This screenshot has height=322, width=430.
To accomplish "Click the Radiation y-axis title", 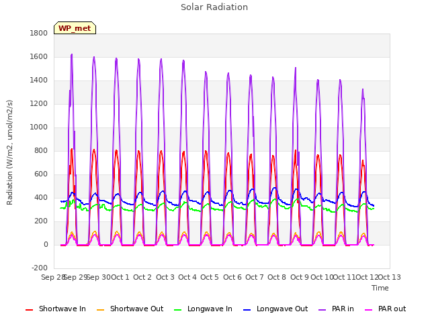I will pyautogui.click(x=9, y=152).
